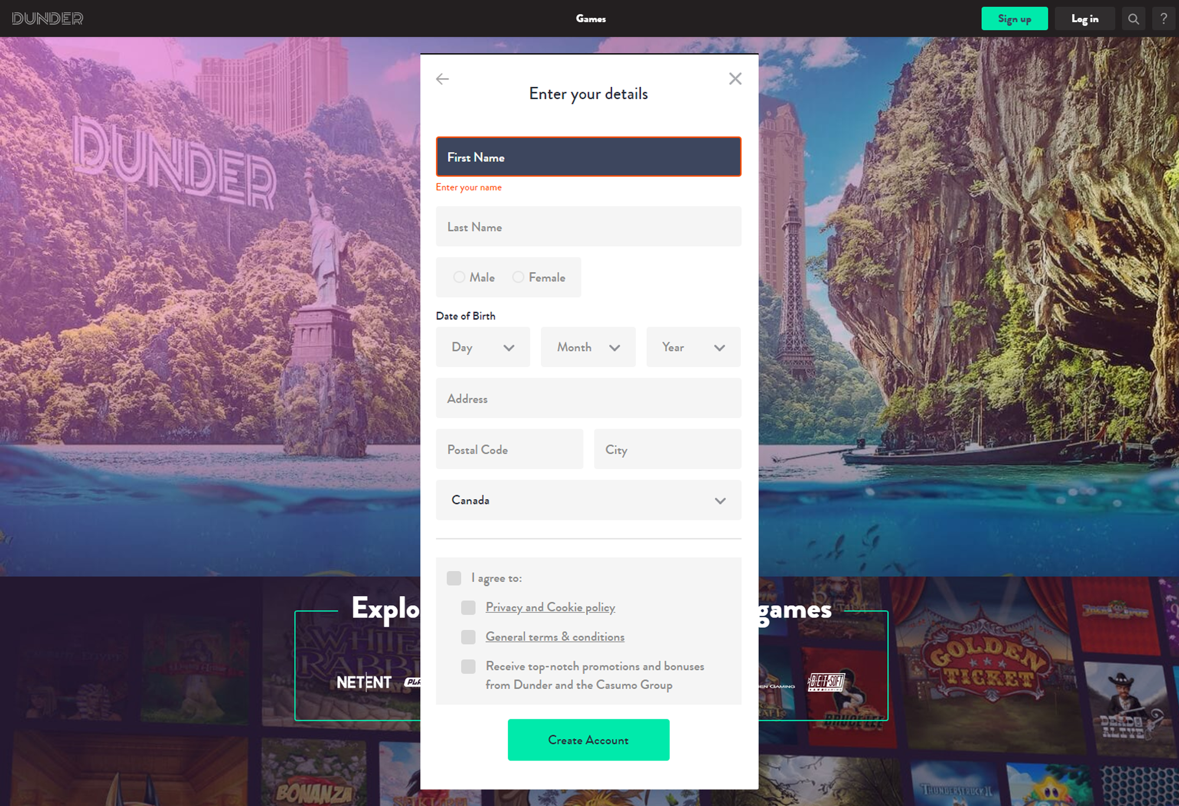Open the Year dropdown
This screenshot has height=806, width=1179.
693,347
